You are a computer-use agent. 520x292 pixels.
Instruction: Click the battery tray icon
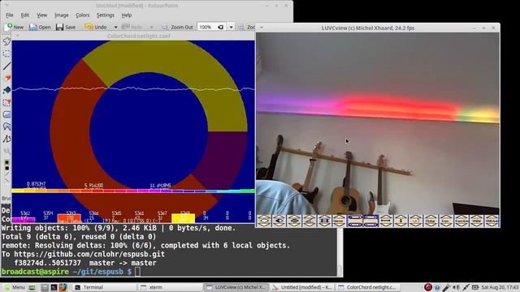pos(475,287)
